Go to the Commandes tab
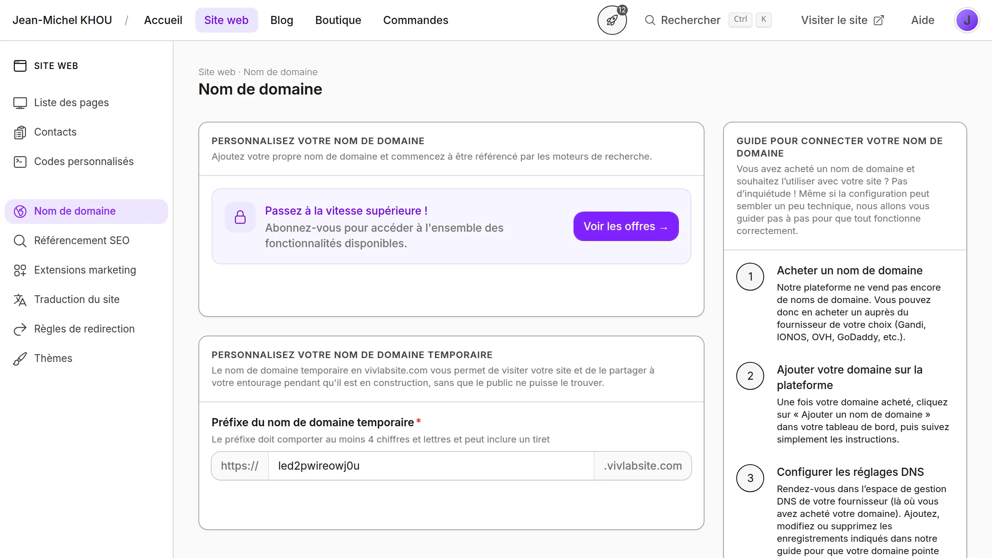The width and height of the screenshot is (992, 558). [x=415, y=20]
